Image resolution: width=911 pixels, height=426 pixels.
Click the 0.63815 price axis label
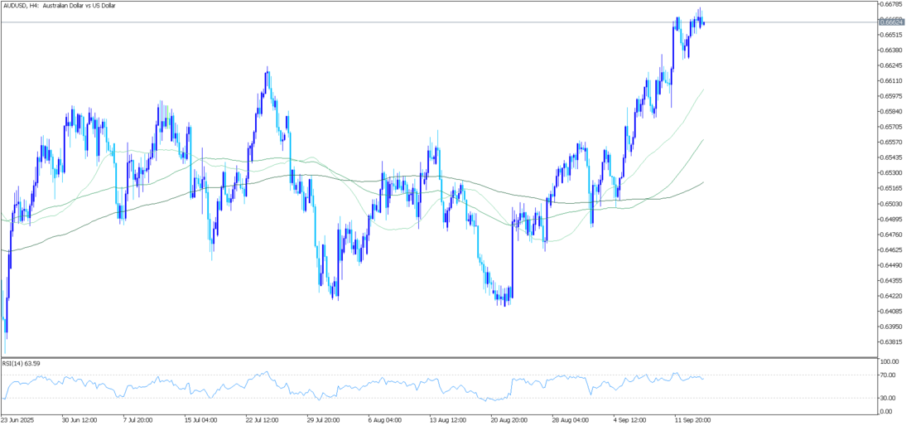pyautogui.click(x=891, y=342)
